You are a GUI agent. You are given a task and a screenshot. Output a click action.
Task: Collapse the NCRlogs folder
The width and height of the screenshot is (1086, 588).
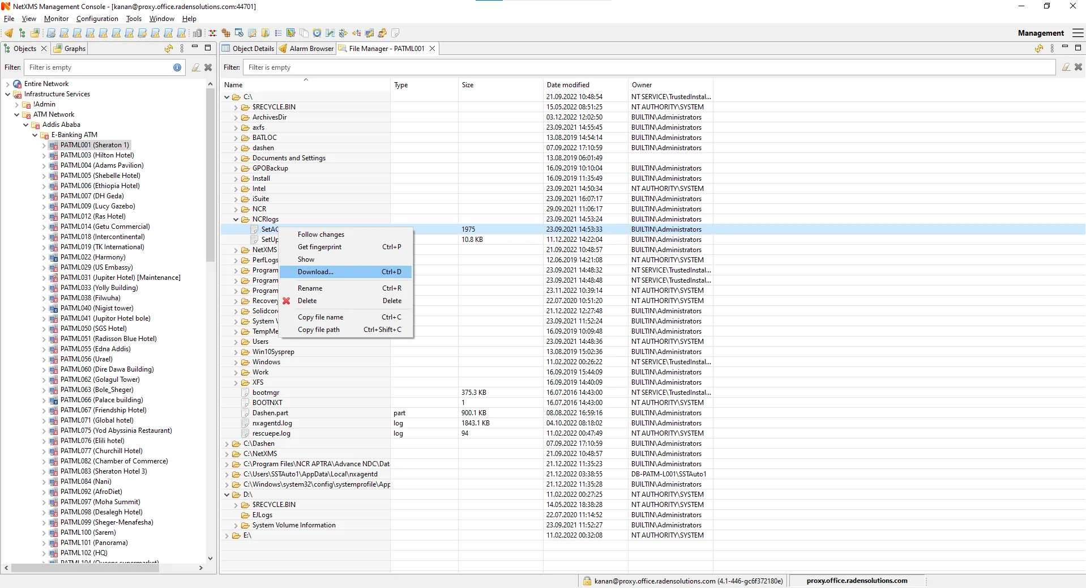pos(236,219)
